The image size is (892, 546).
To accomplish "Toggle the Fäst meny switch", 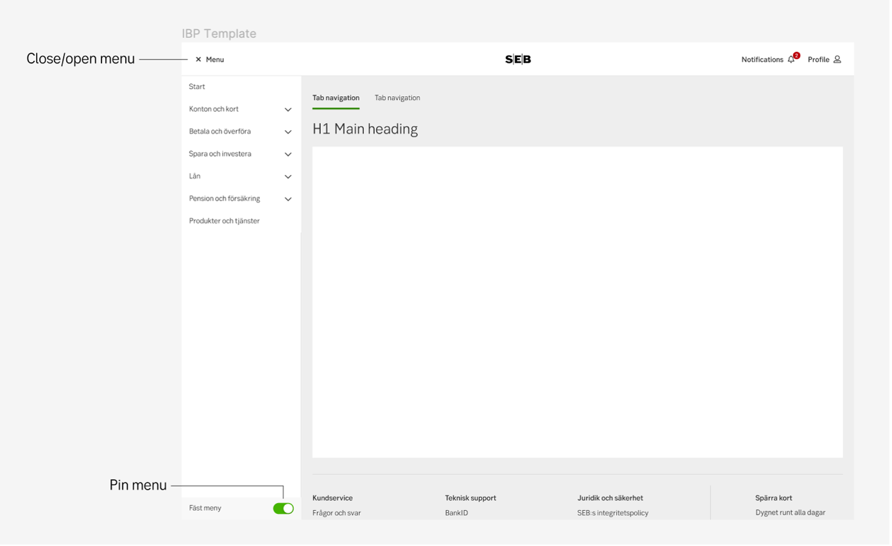I will coord(283,508).
